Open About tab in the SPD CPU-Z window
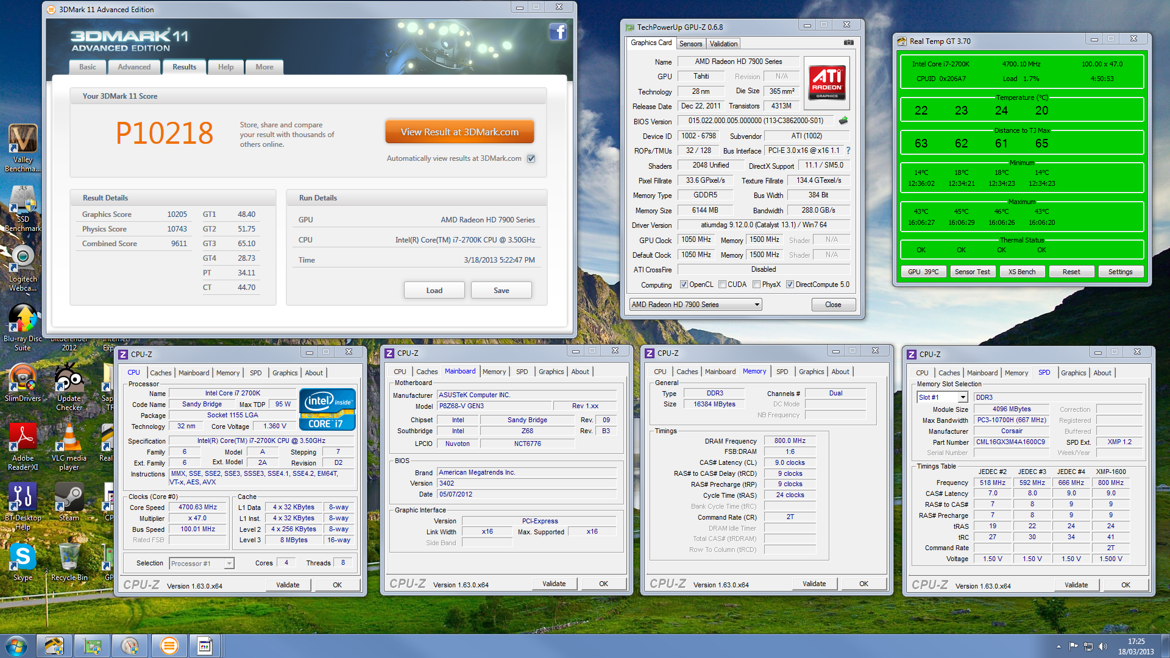The height and width of the screenshot is (658, 1170). (x=1102, y=373)
